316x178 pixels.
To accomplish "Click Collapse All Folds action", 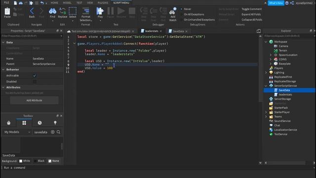I will (x=252, y=20).
